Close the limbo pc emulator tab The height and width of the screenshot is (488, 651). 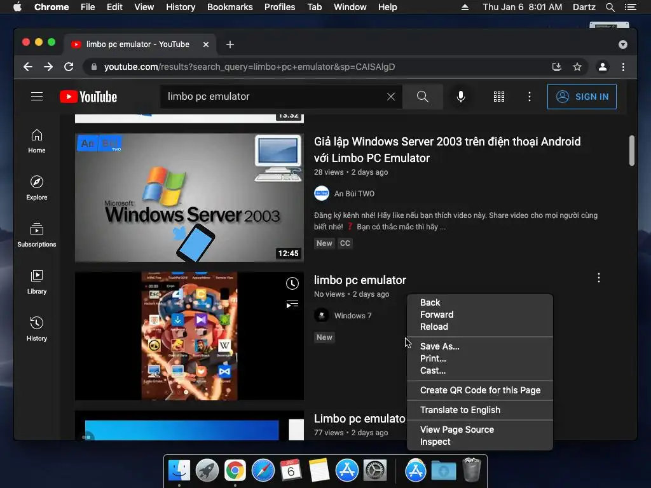205,44
